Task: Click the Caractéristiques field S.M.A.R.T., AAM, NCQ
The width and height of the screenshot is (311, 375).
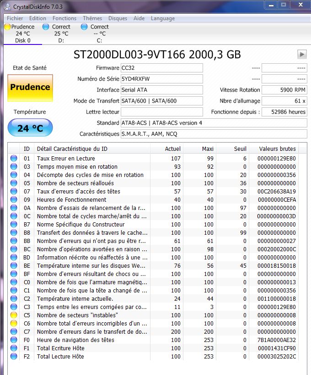Action: coord(214,134)
